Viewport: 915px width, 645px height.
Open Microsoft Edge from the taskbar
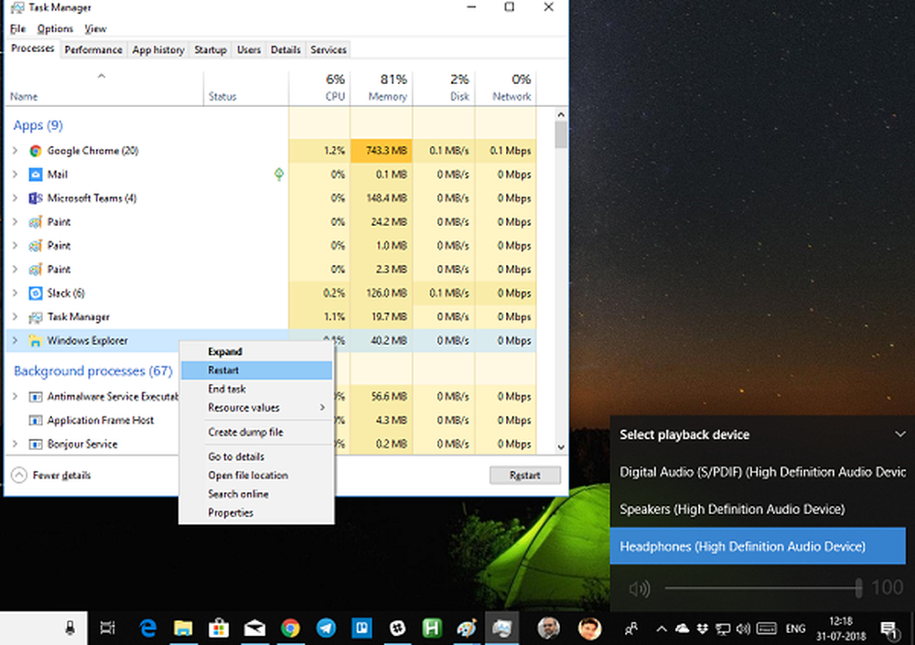(x=147, y=628)
